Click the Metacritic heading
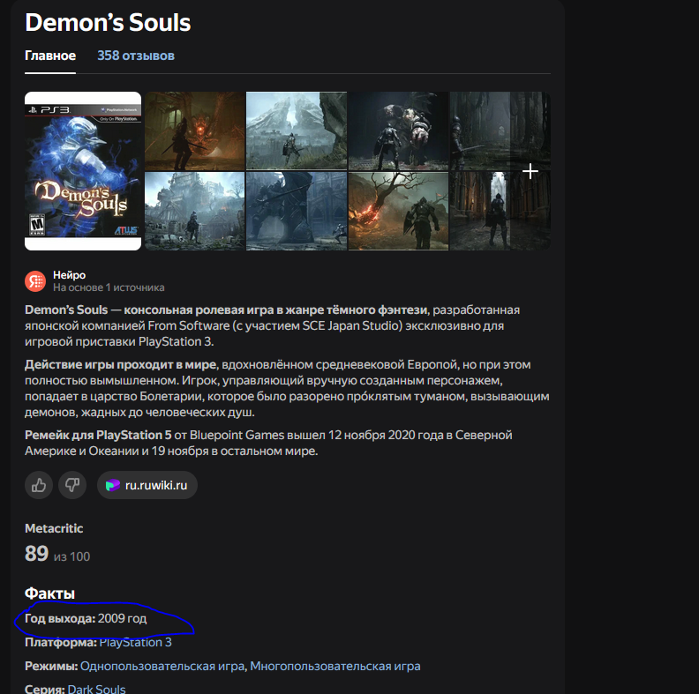Image resolution: width=699 pixels, height=694 pixels. [x=54, y=528]
